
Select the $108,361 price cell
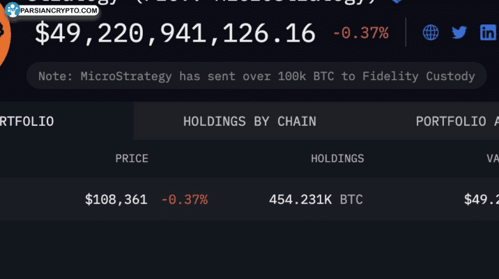click(x=116, y=200)
